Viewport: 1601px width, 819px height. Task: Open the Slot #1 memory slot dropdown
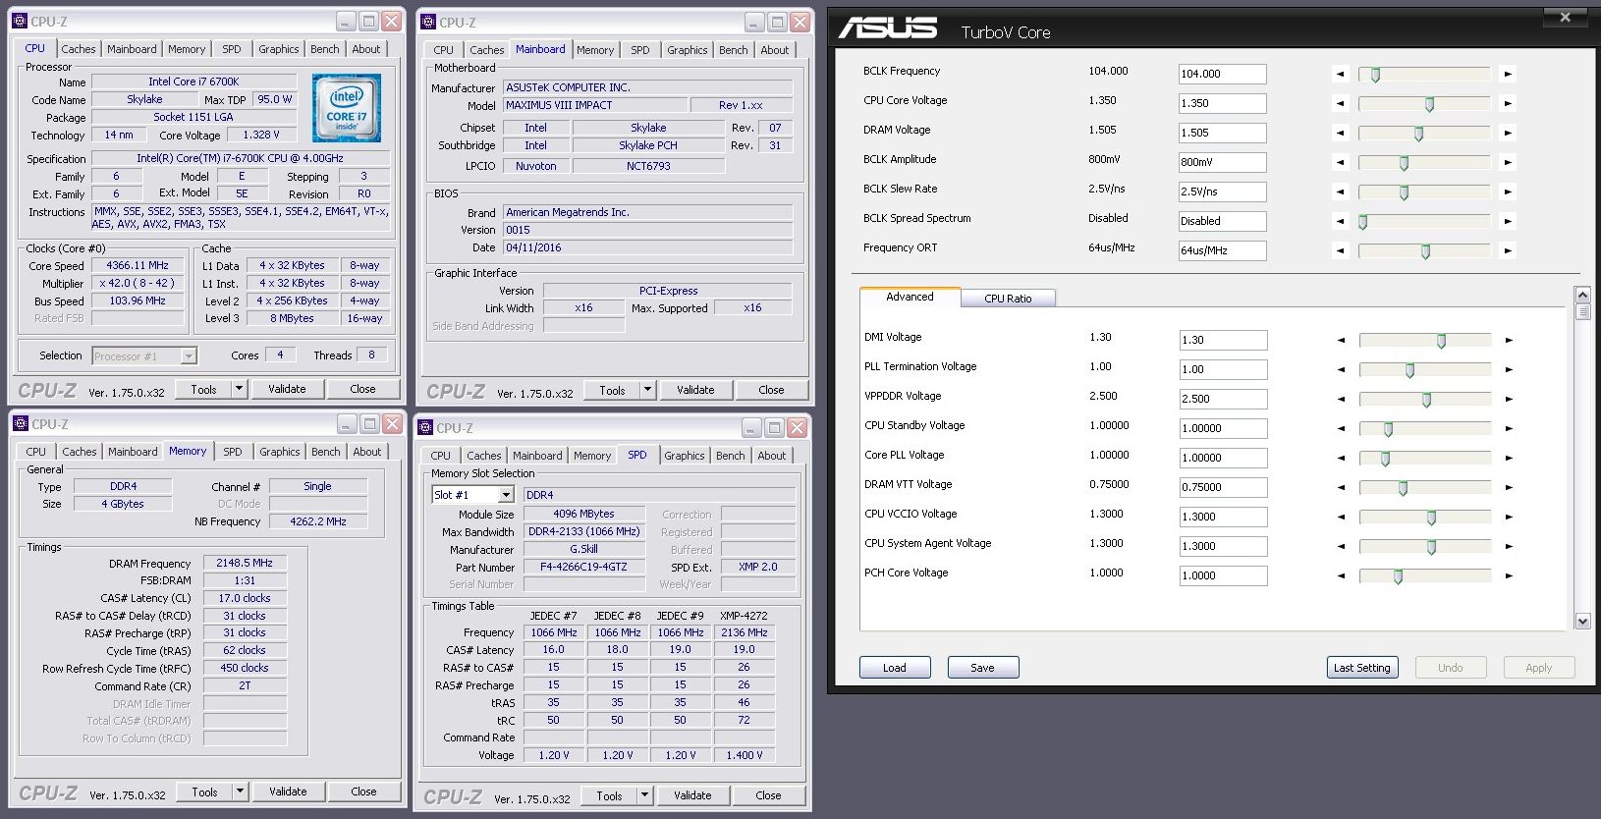pos(505,495)
